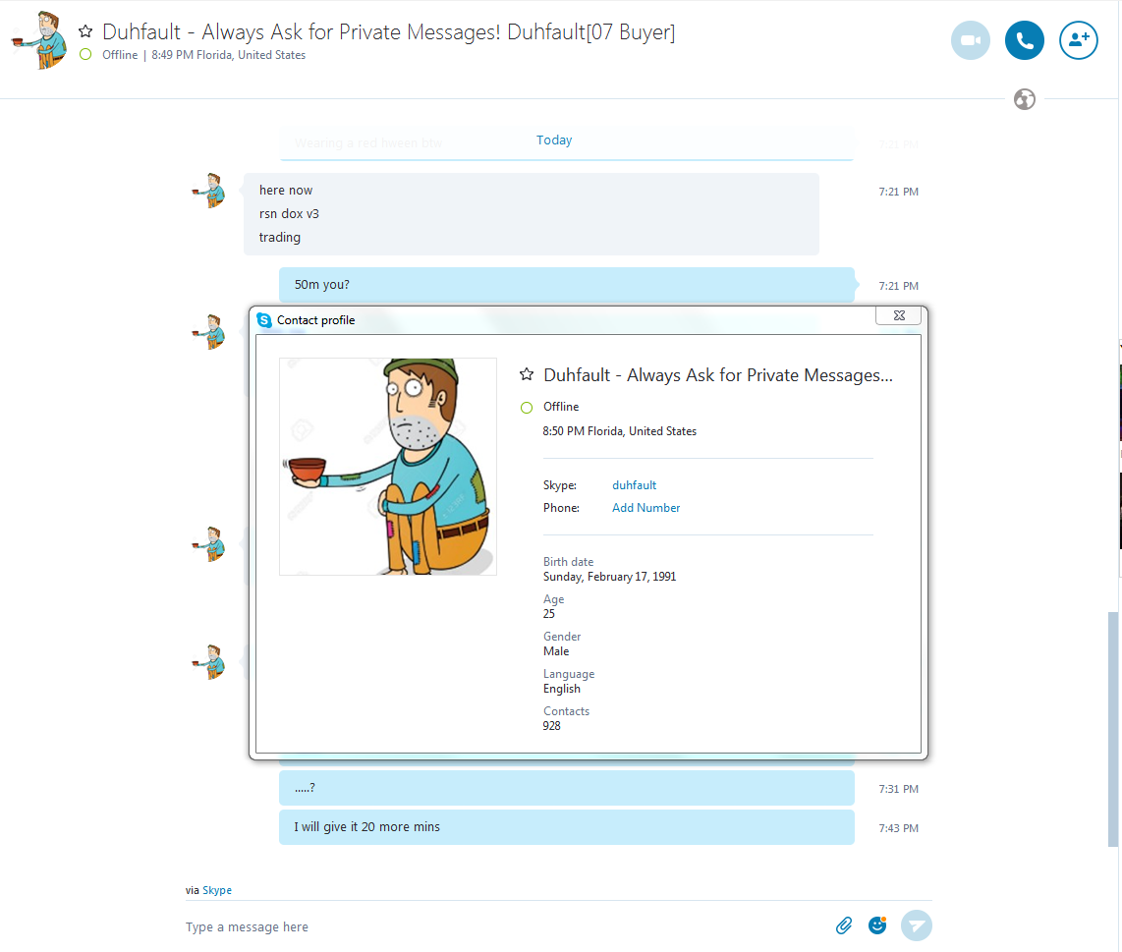
Task: Toggle favorite star in the chat header
Action: click(x=85, y=31)
